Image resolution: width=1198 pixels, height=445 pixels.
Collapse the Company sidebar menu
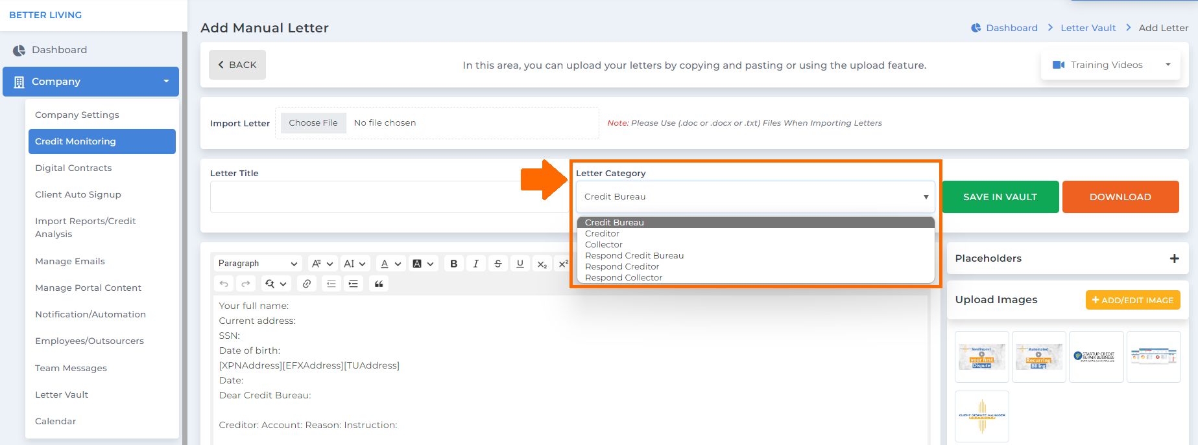(91, 82)
